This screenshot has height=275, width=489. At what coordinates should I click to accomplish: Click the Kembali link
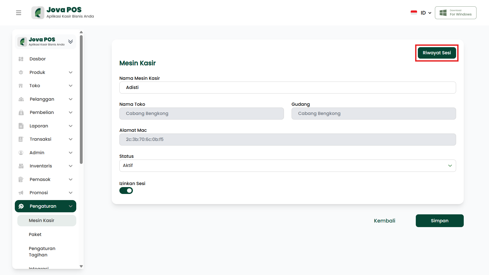click(x=384, y=221)
